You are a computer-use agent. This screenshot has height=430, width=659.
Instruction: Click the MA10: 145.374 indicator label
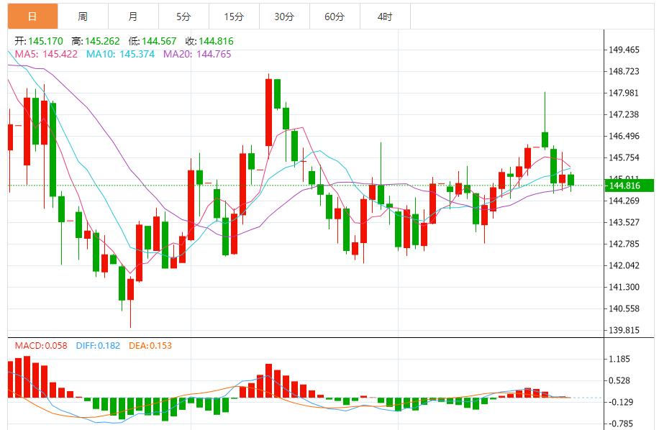(x=120, y=54)
